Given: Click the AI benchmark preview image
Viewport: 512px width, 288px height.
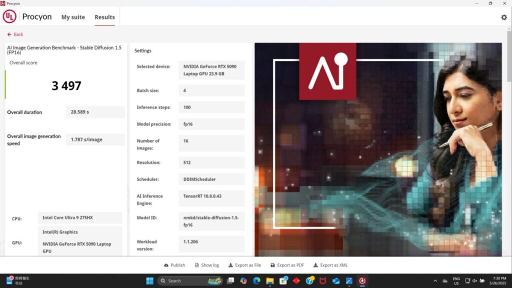Looking at the screenshot, I should point(378,149).
